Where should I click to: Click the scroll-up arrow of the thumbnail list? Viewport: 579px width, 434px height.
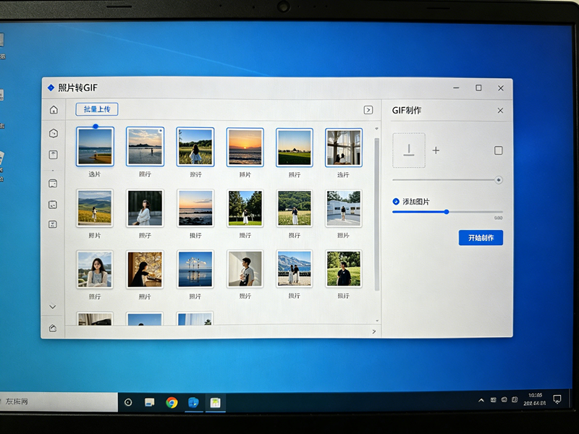coord(376,129)
